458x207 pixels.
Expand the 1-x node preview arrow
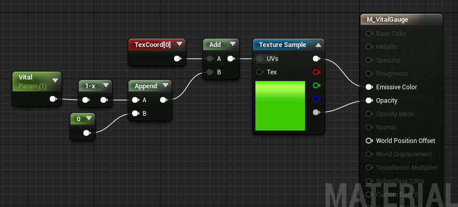point(106,86)
